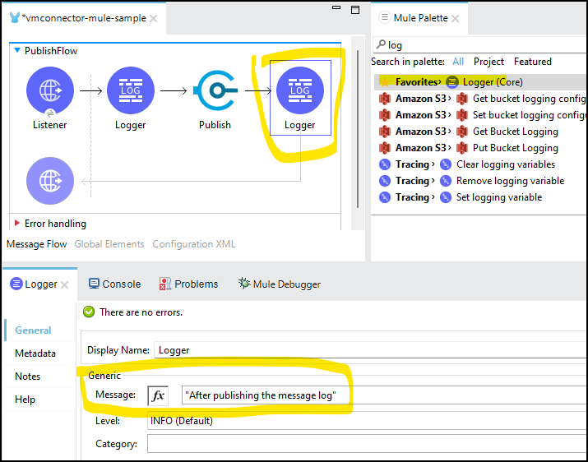Select the first Logger in PublishFlow
The image size is (588, 462).
131,90
